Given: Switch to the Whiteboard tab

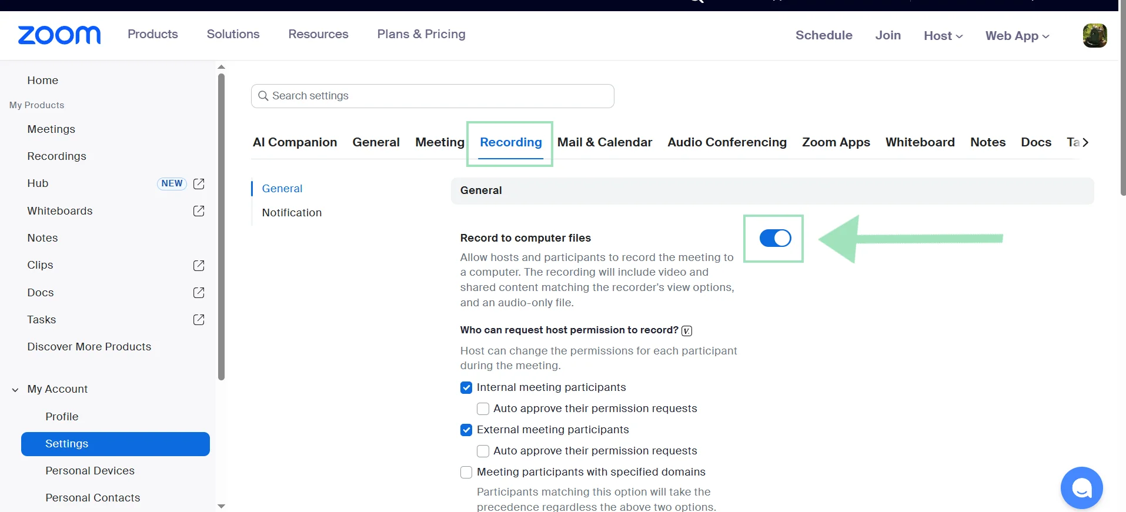Looking at the screenshot, I should coord(920,142).
